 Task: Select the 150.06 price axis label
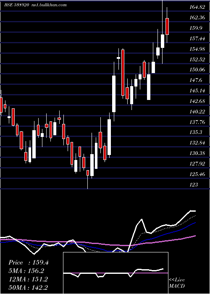coord(197,70)
